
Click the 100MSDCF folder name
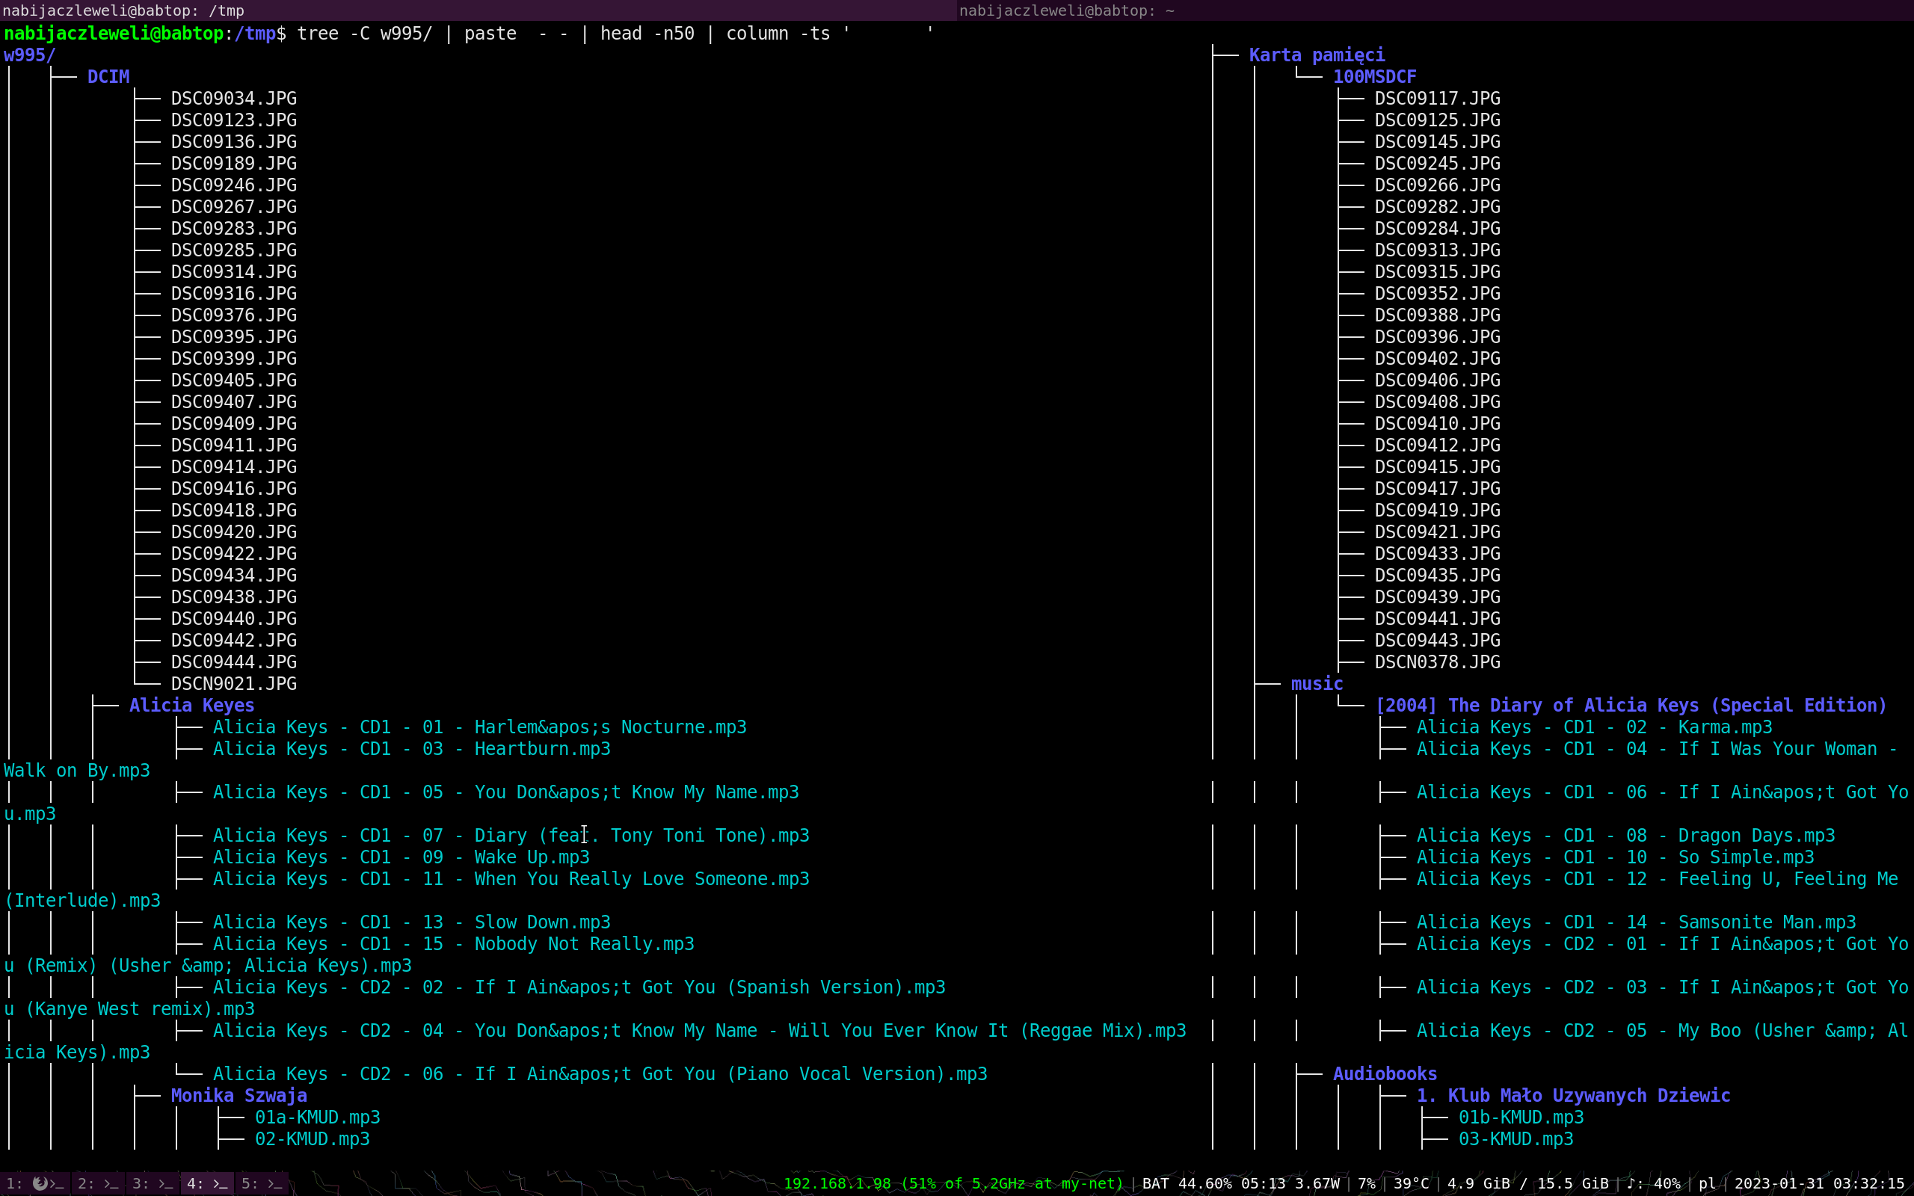[1373, 77]
